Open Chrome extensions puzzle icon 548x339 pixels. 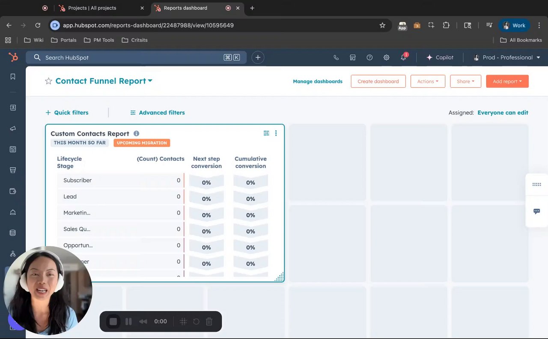pos(446,25)
